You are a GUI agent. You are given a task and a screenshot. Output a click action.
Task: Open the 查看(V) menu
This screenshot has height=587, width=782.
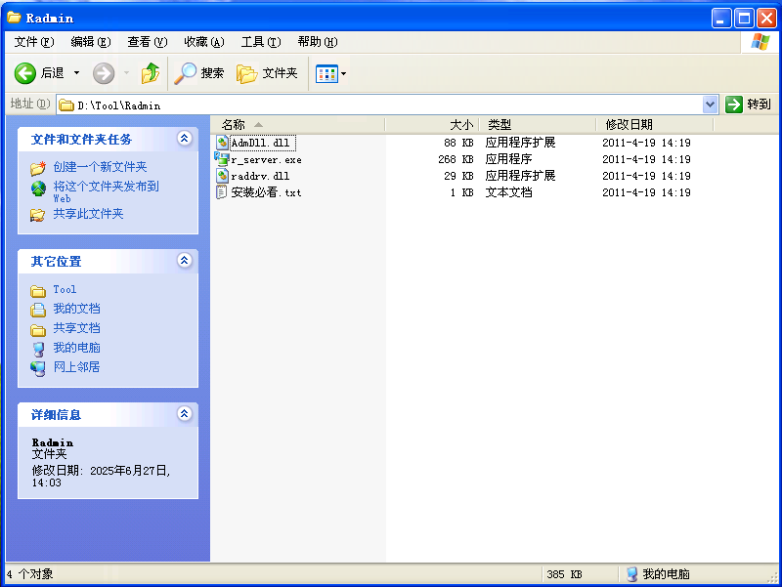point(148,42)
